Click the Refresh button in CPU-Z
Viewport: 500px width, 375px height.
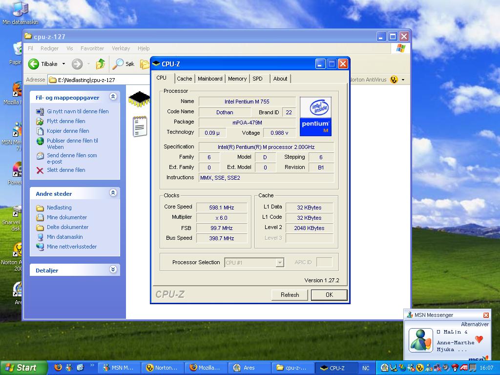click(290, 295)
